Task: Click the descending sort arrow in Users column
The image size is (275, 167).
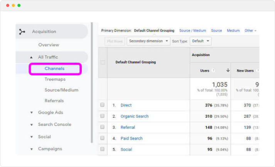Action: point(228,70)
